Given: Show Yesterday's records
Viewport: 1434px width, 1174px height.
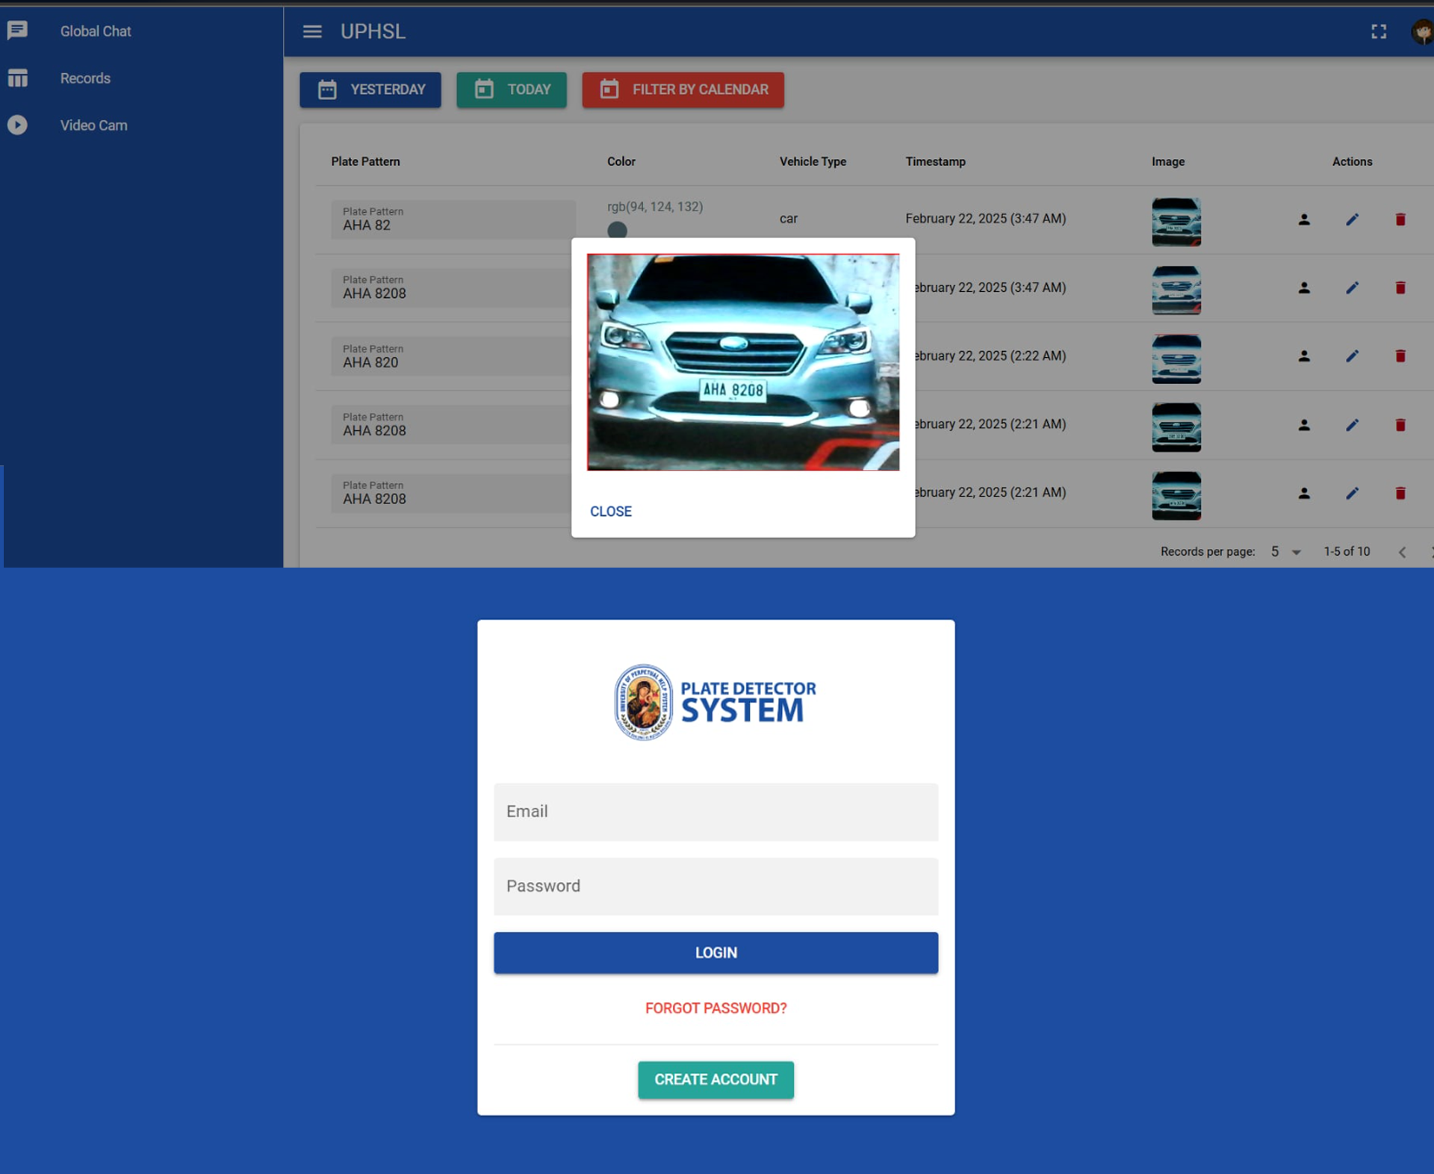Looking at the screenshot, I should pos(370,90).
